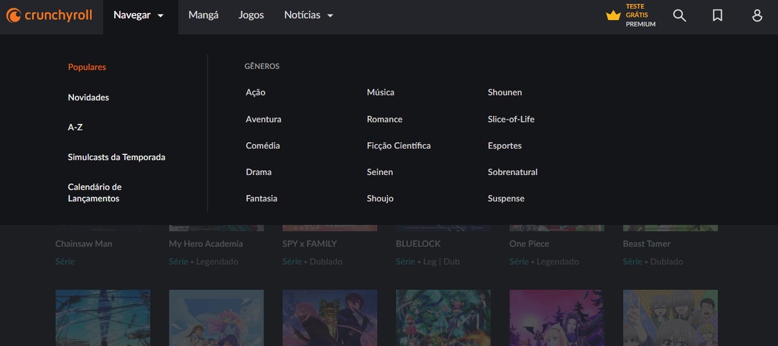The image size is (778, 346).
Task: Choose the Suspense genre
Action: 506,198
